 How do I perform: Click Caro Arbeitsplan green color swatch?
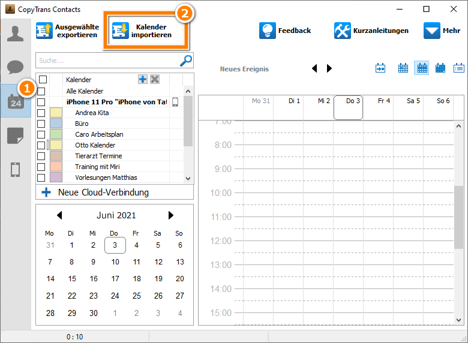(56, 134)
